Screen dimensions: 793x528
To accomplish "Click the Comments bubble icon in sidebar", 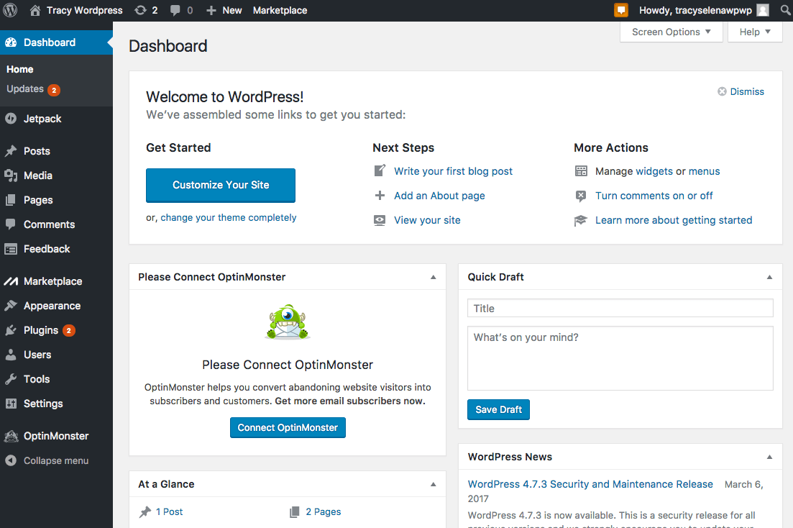I will (11, 224).
